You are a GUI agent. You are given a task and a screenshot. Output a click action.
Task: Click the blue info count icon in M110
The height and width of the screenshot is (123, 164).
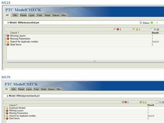pyautogui.click(x=155, y=29)
